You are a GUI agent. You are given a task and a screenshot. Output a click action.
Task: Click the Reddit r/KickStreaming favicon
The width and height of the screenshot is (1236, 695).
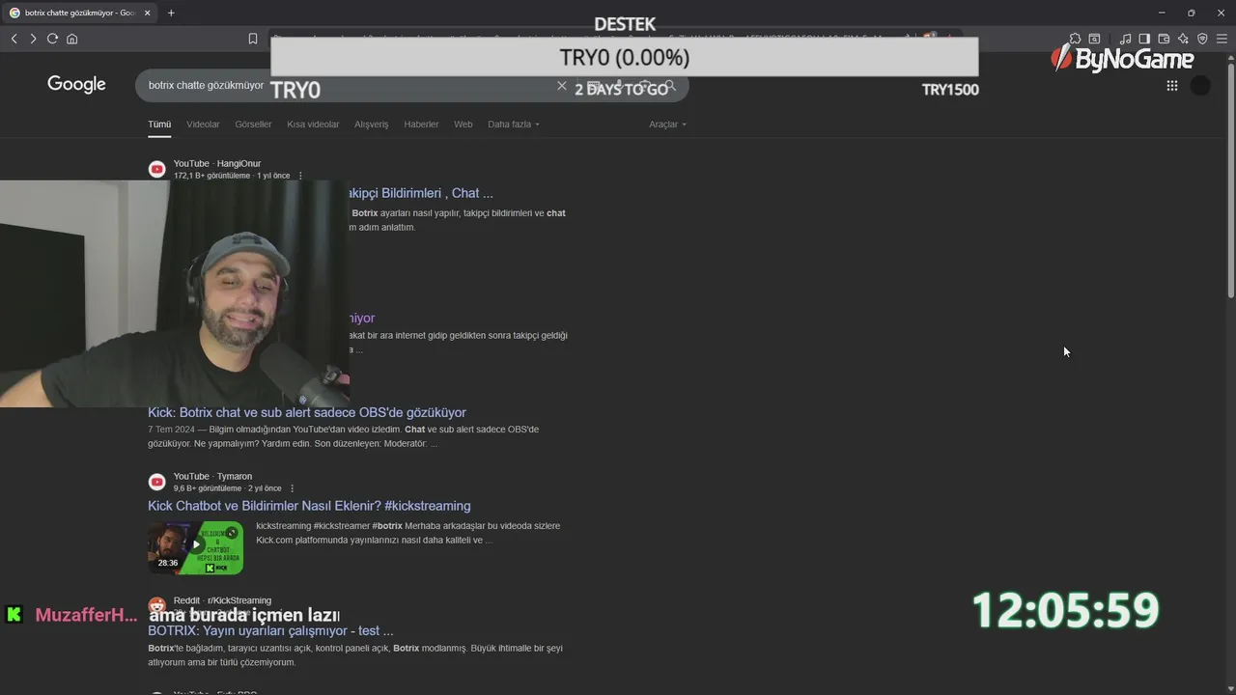pyautogui.click(x=156, y=606)
